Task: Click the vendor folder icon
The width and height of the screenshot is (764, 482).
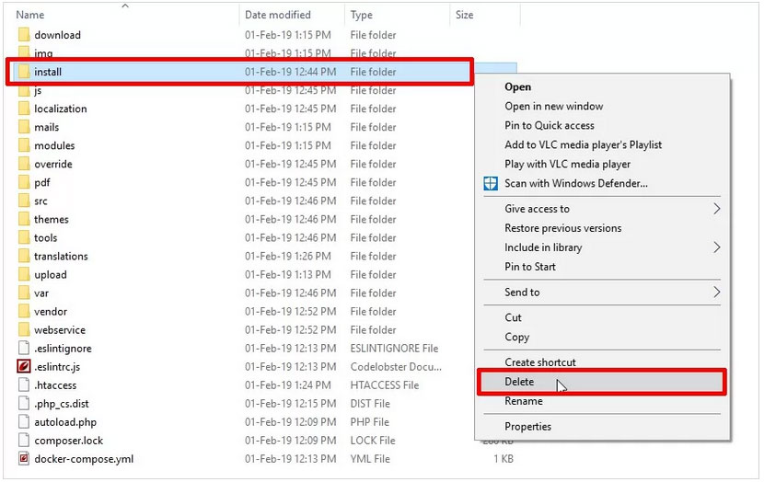Action: click(x=24, y=312)
